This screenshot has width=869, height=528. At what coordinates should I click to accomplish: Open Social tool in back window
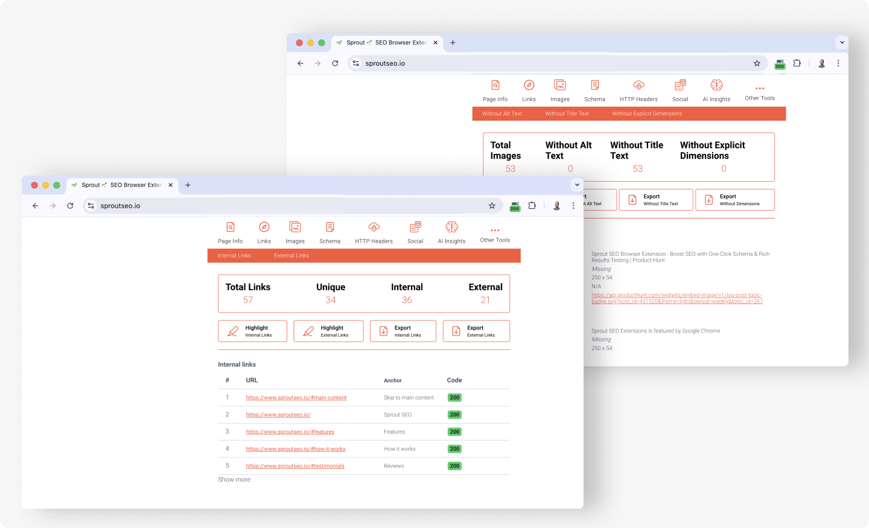680,91
